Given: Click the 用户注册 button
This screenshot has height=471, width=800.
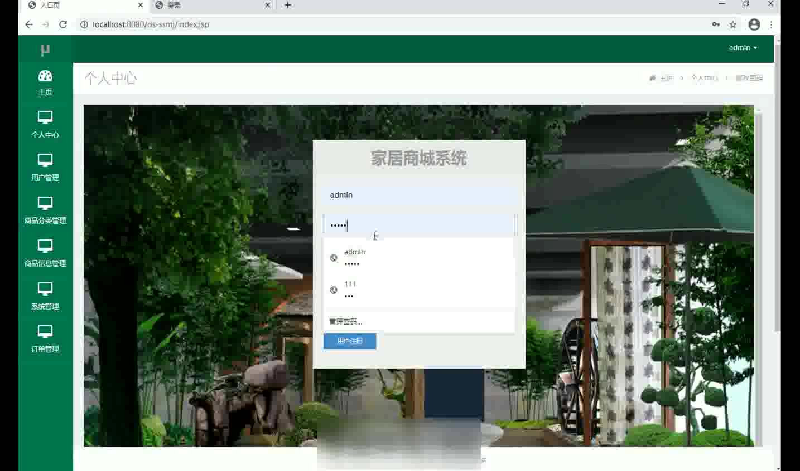Looking at the screenshot, I should [x=350, y=341].
